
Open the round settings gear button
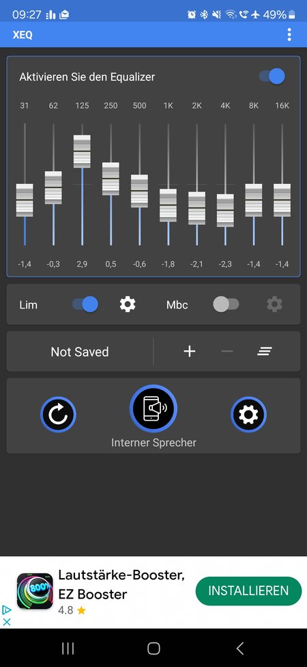248,415
